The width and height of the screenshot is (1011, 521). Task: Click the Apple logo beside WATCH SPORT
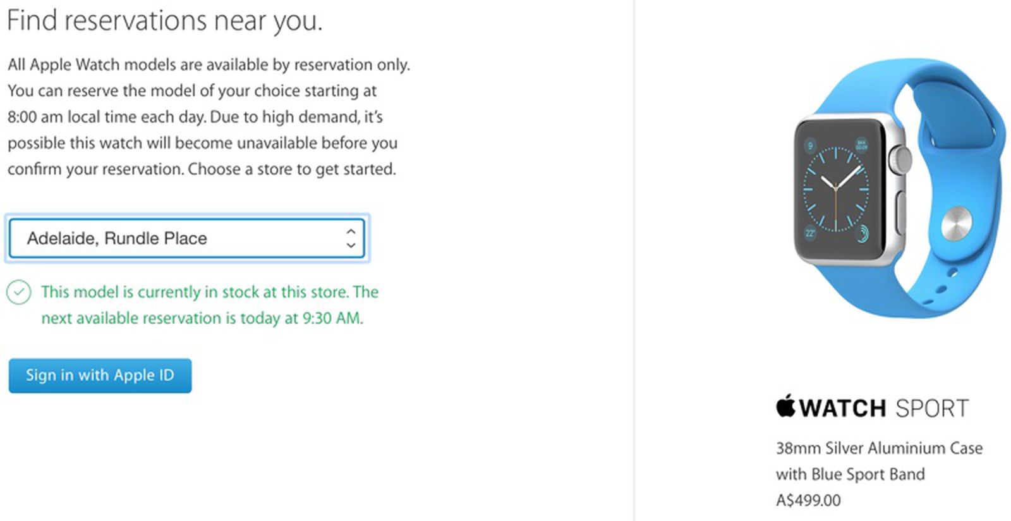pyautogui.click(x=785, y=405)
